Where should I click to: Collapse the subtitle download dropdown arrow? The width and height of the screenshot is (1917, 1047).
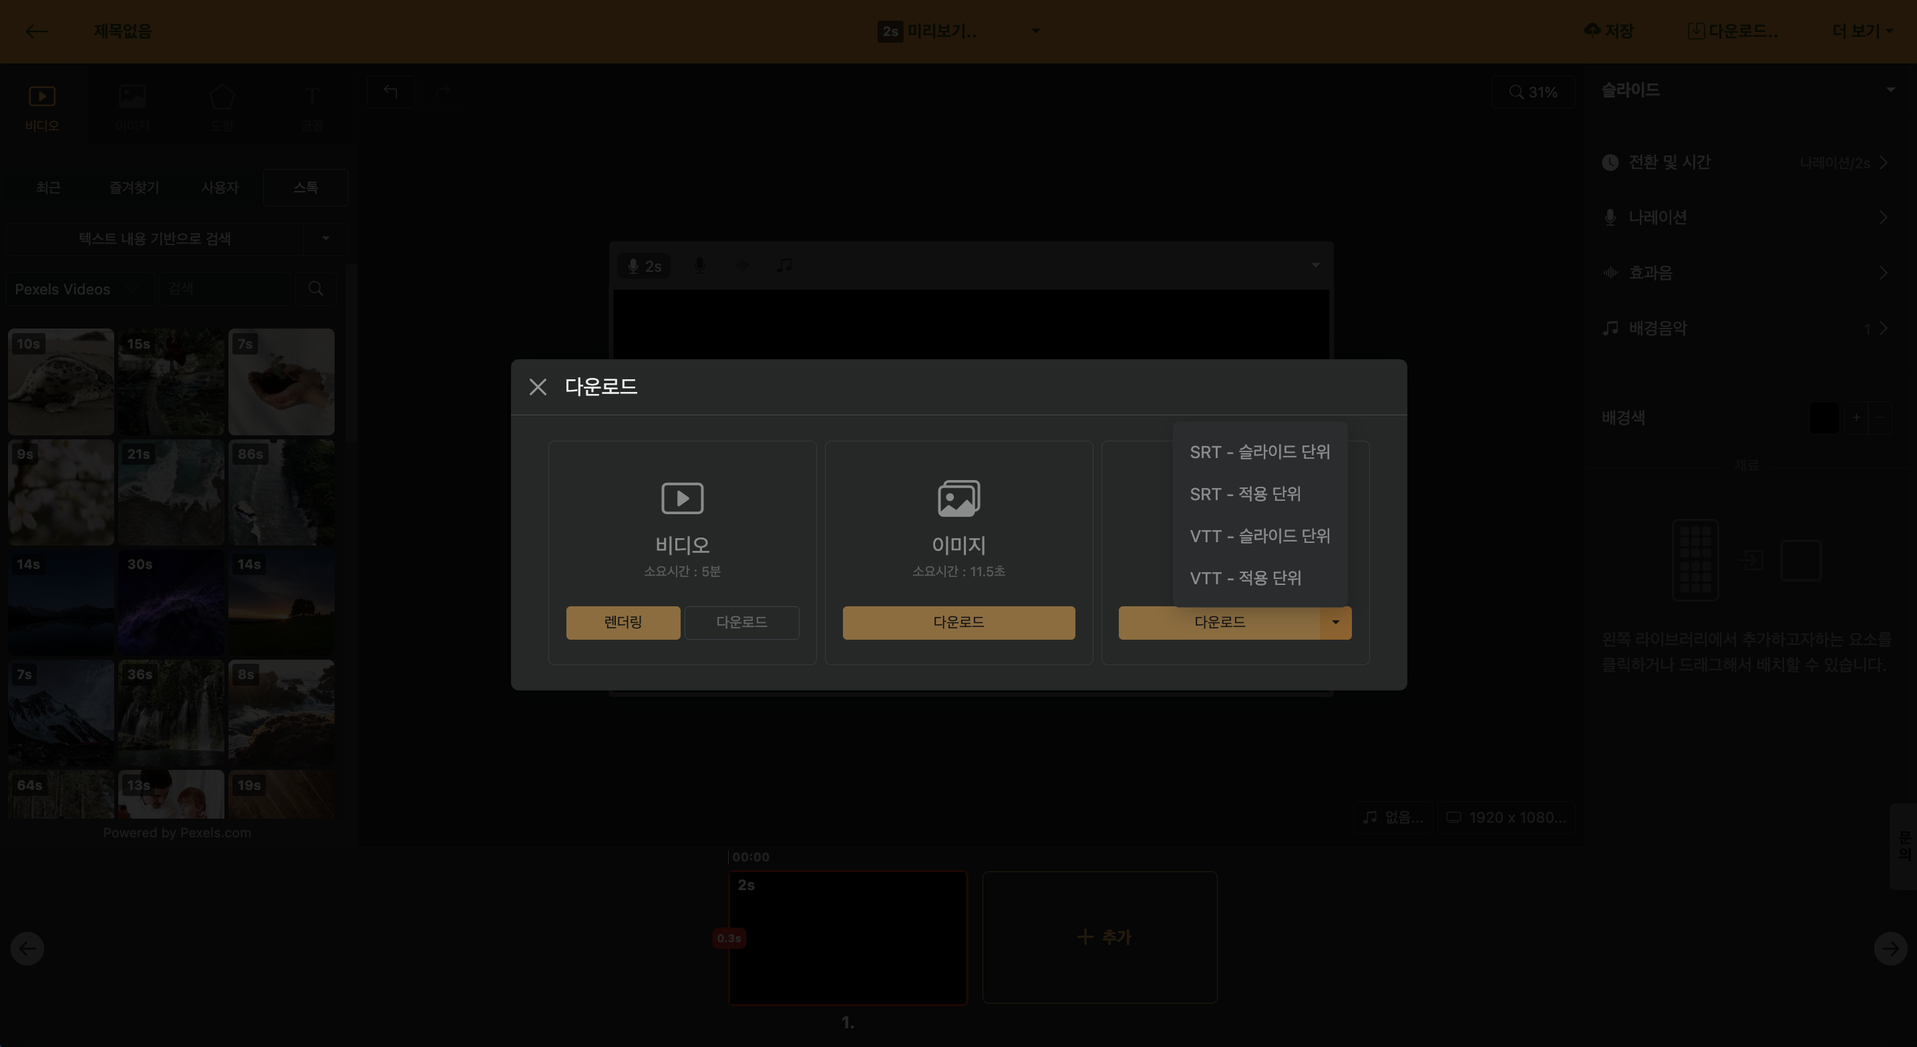1335,622
